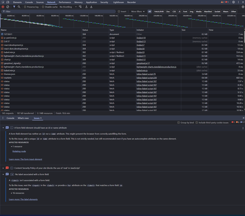
Task: Select the Fetch/XHR filter chip
Action: coord(159,11)
